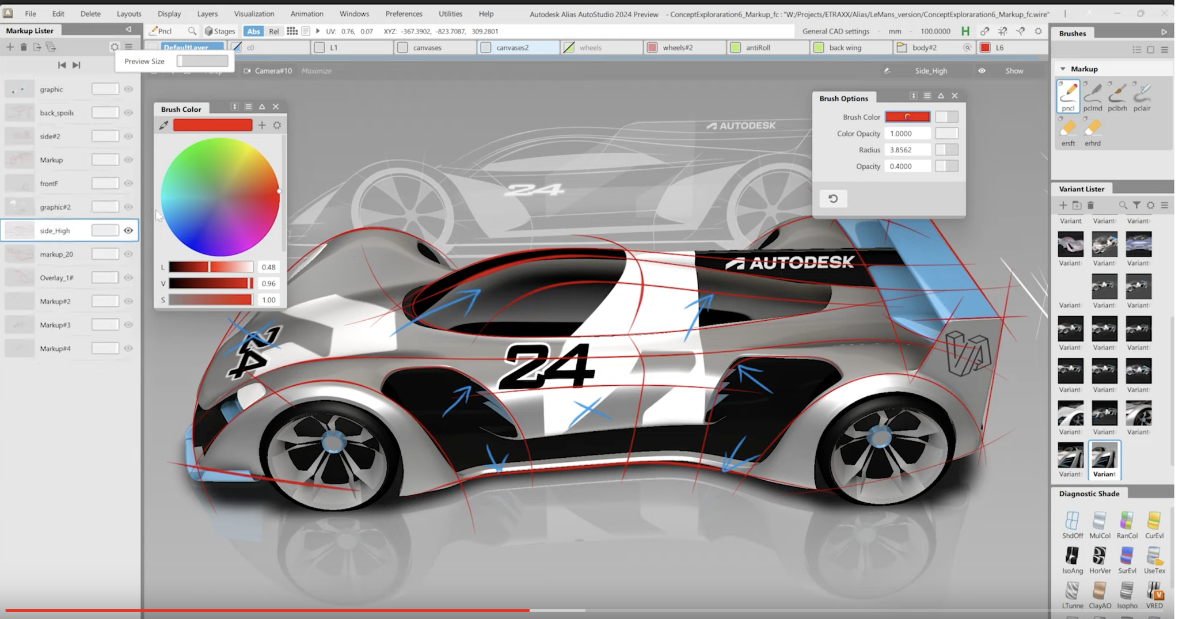
Task: Click the delete variant trash icon
Action: pos(1091,205)
